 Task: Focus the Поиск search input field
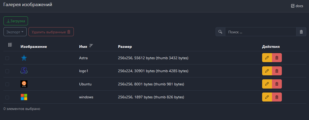pyautogui.click(x=261, y=32)
